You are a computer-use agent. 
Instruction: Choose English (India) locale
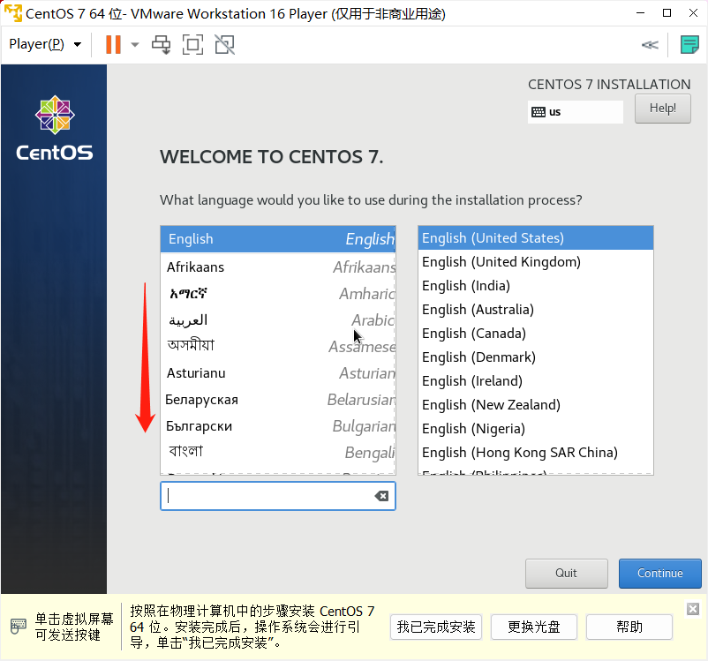[x=536, y=286]
